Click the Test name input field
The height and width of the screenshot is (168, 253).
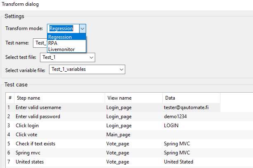tap(40, 43)
